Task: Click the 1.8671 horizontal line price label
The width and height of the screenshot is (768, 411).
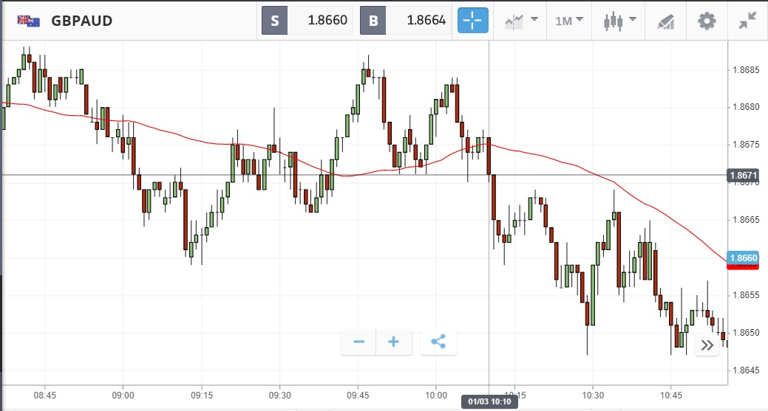Action: point(743,176)
